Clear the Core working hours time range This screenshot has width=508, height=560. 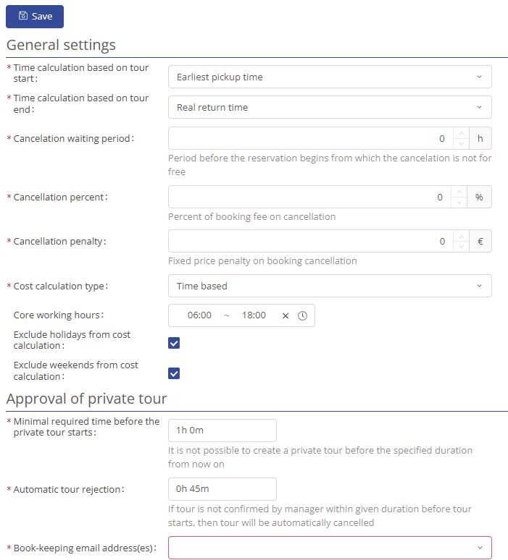[286, 315]
